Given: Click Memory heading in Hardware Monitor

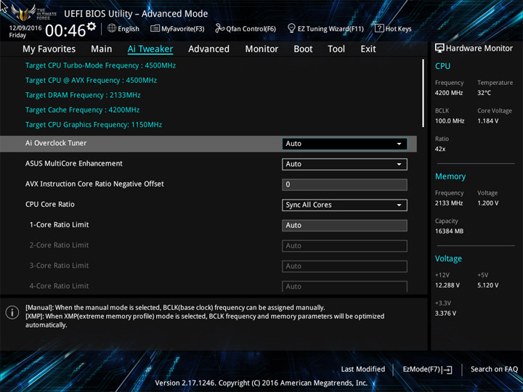Looking at the screenshot, I should 450,176.
